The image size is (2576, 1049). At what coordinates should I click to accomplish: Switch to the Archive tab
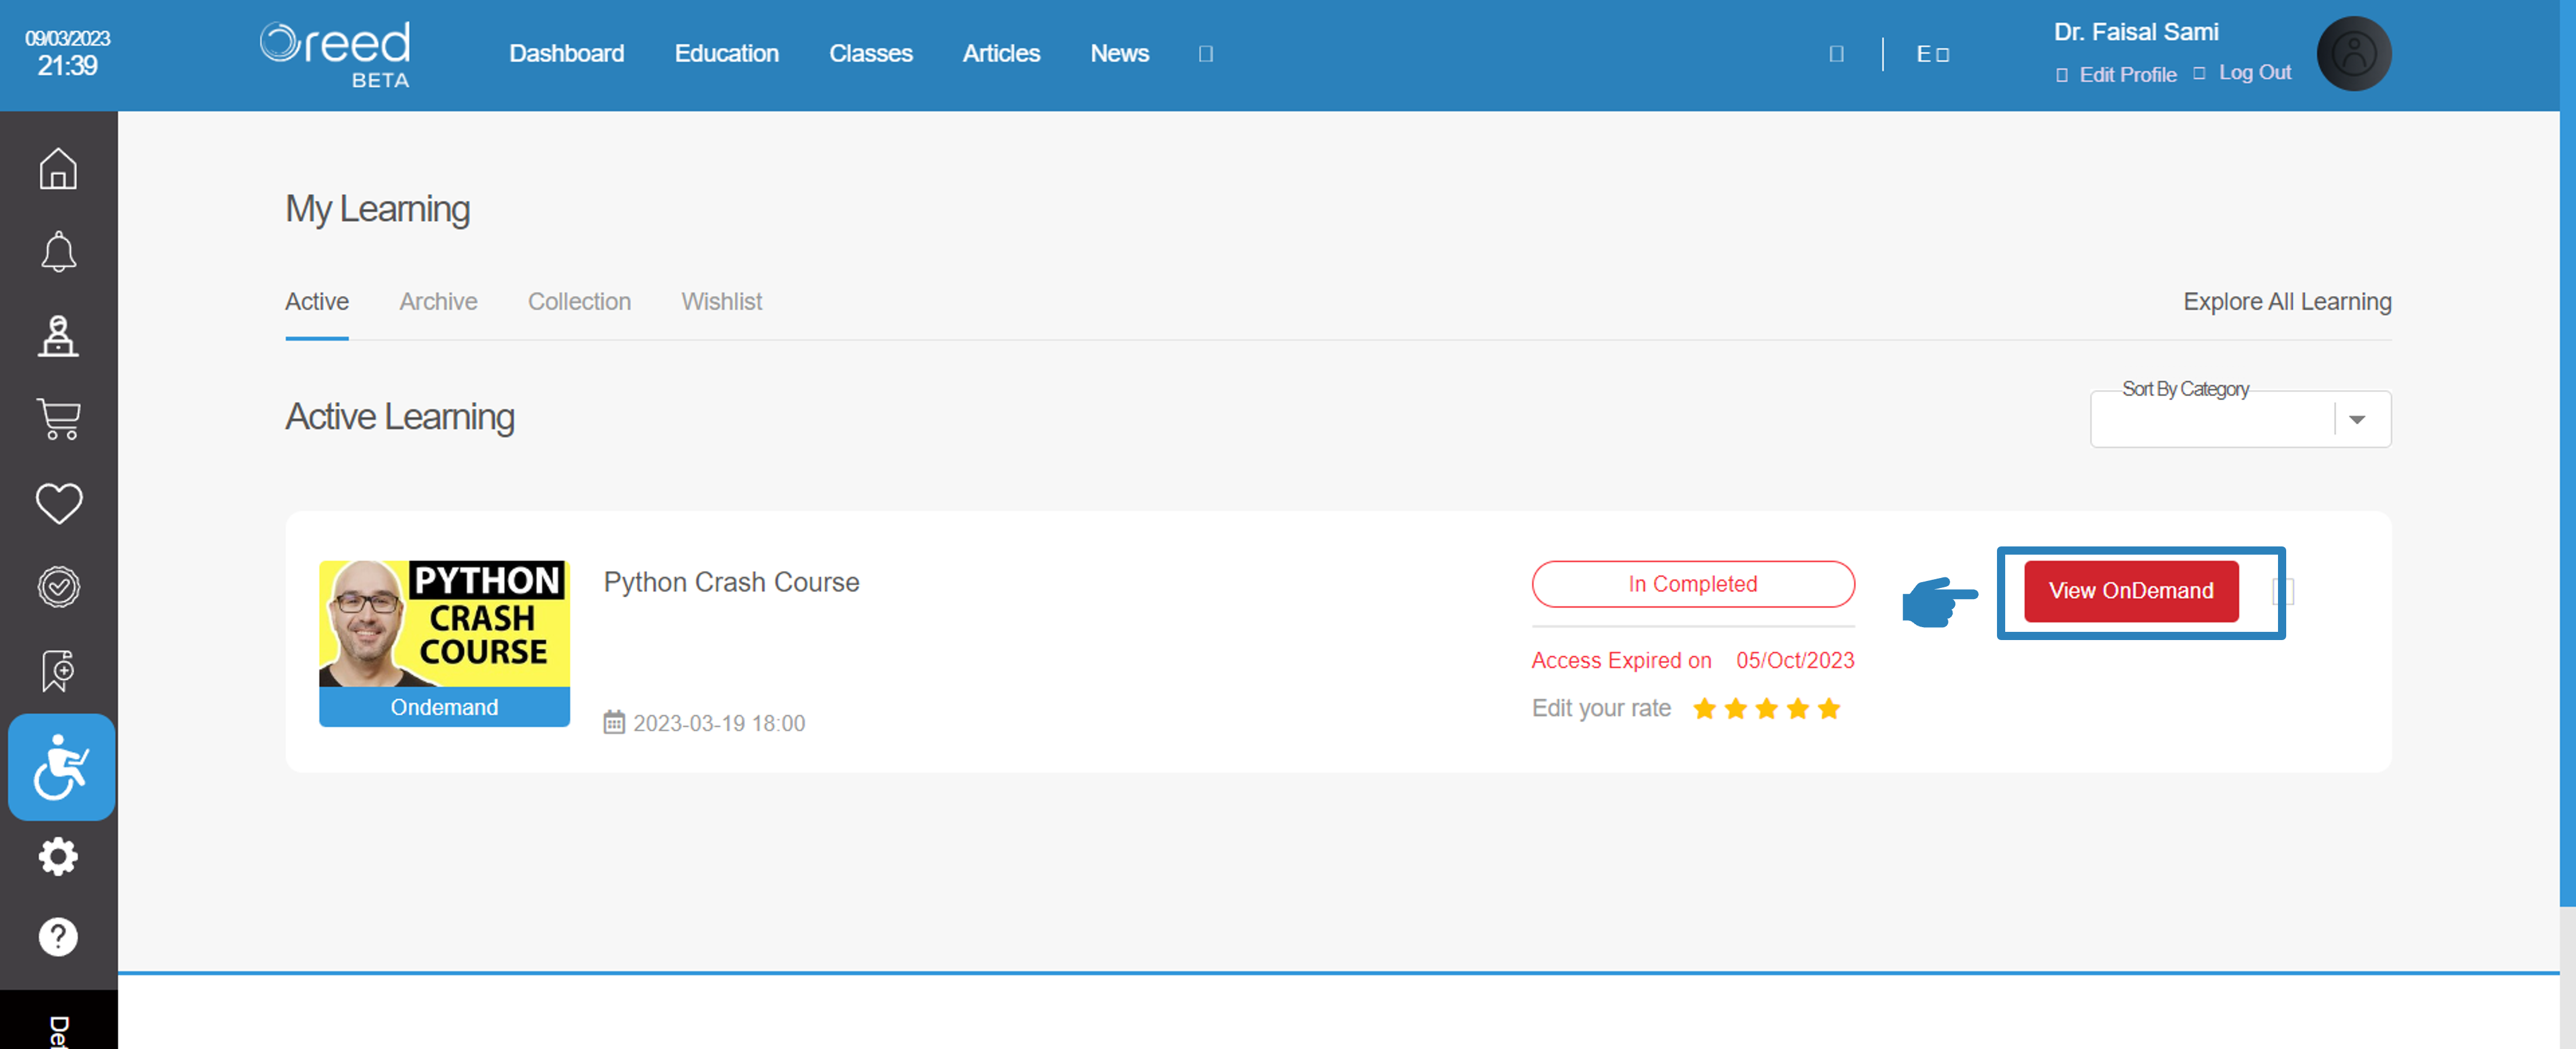(x=438, y=302)
